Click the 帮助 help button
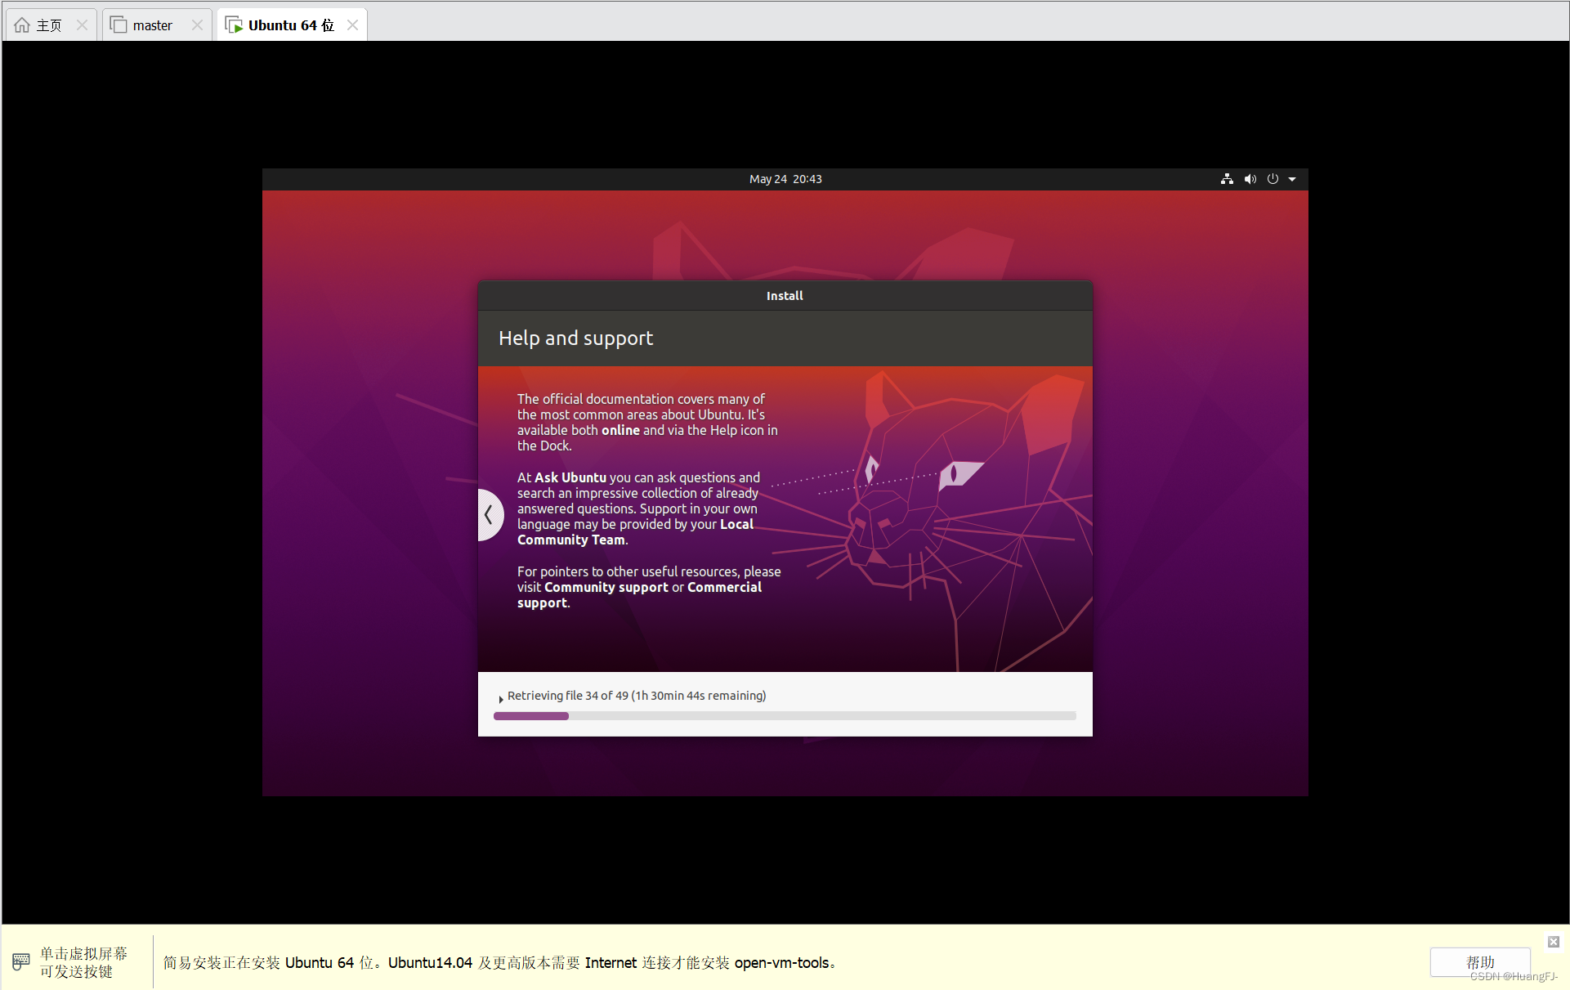 click(x=1480, y=962)
